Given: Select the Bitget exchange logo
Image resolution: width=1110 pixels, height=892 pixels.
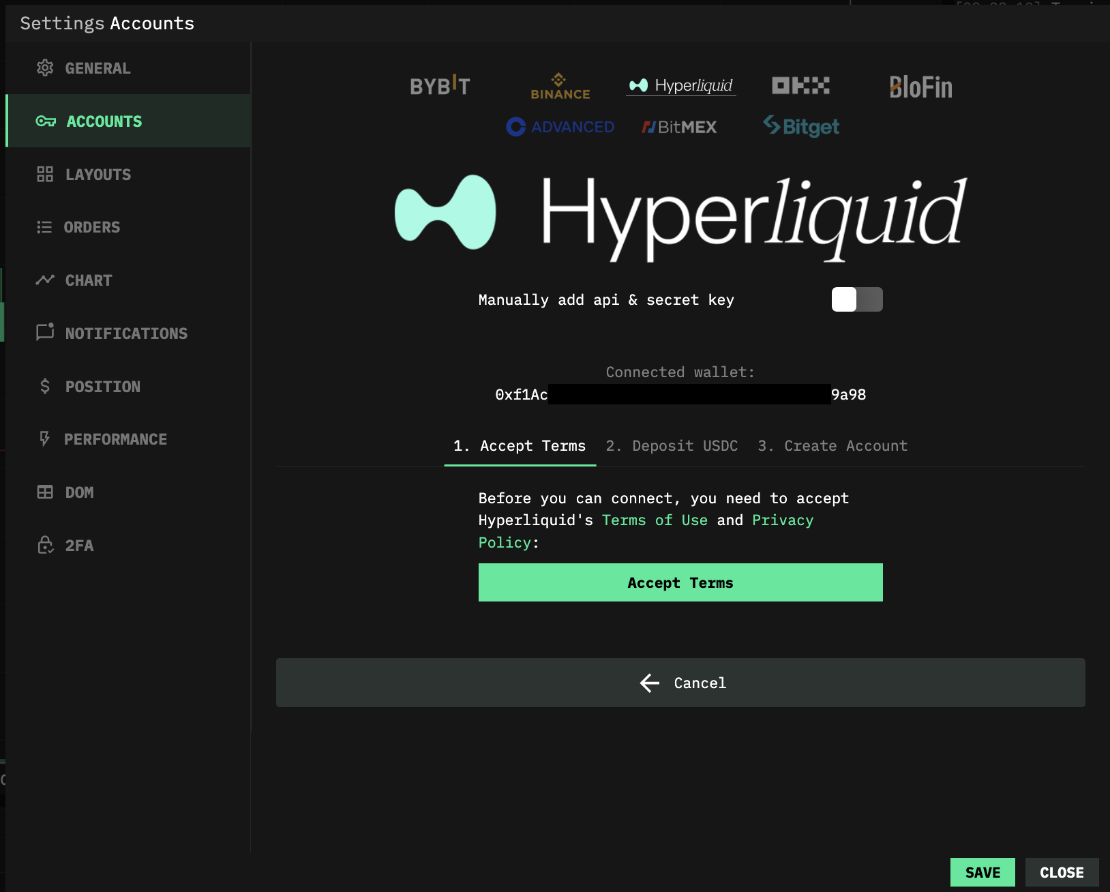Looking at the screenshot, I should click(x=801, y=127).
